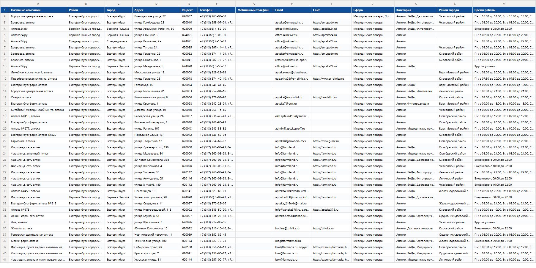The height and width of the screenshot is (268, 536).
Task: Click the postal index cell '624071'
Action: (x=189, y=41)
